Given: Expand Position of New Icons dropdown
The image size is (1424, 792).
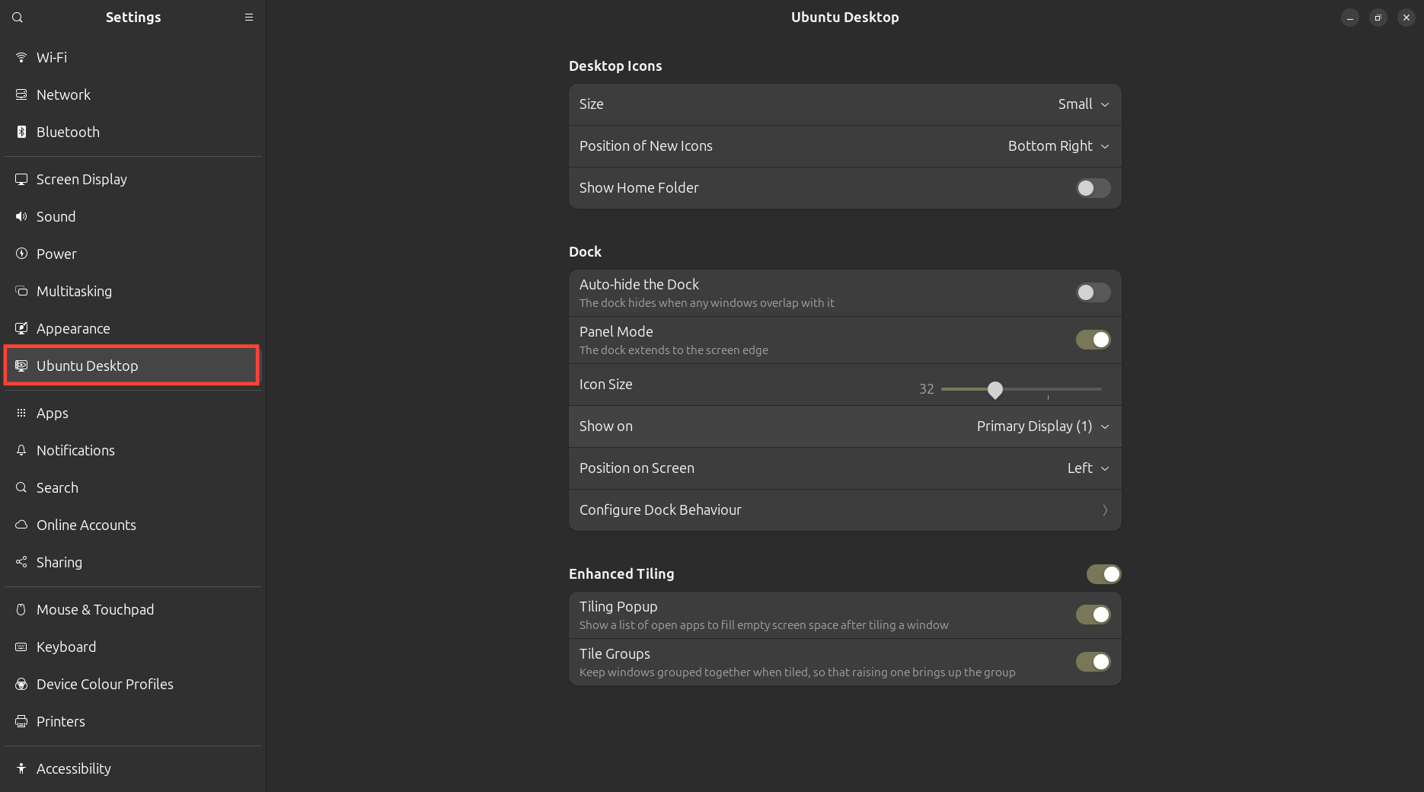Looking at the screenshot, I should click(x=1058, y=146).
